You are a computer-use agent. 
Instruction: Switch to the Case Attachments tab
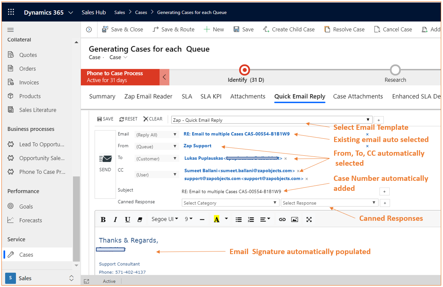(358, 97)
